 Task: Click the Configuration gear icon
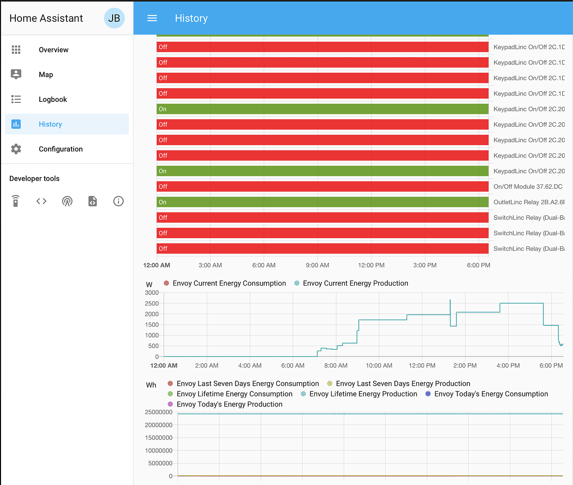coord(16,149)
